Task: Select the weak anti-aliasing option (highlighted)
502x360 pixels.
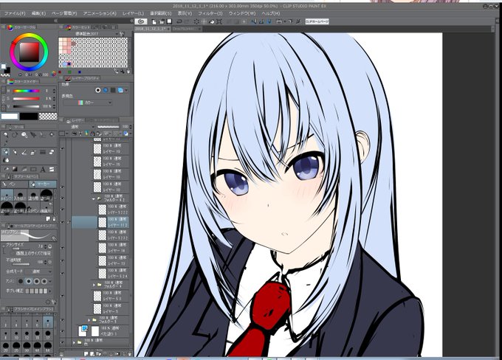Action: tap(29, 281)
